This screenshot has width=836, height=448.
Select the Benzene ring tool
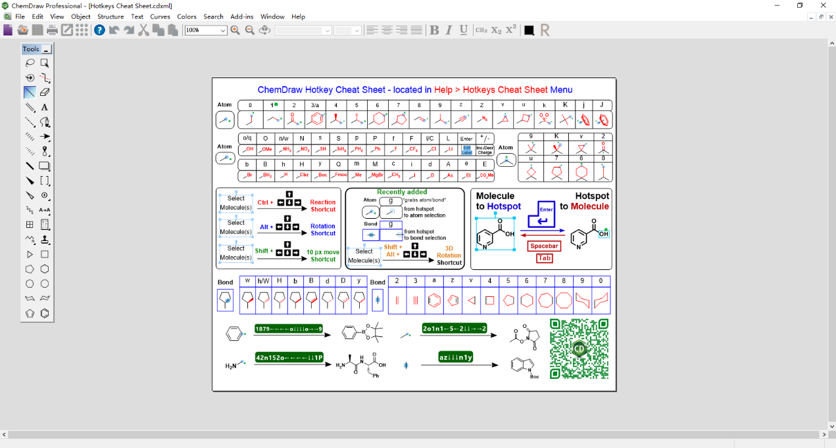click(x=45, y=313)
